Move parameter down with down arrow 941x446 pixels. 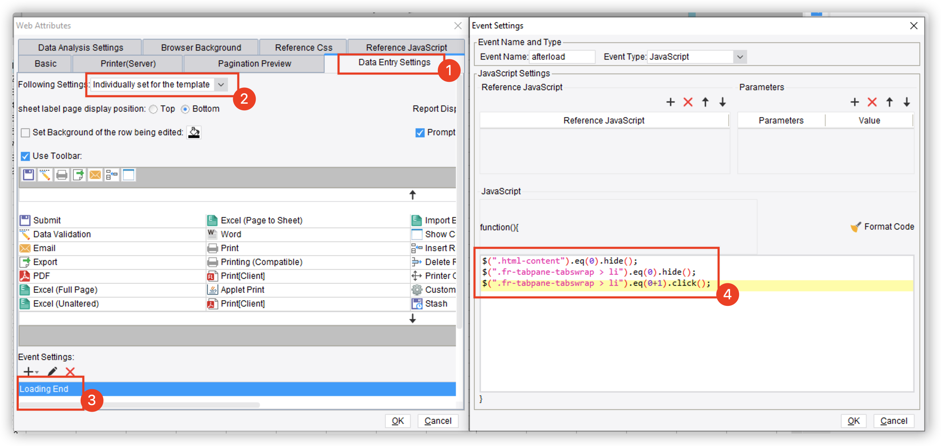tap(907, 102)
